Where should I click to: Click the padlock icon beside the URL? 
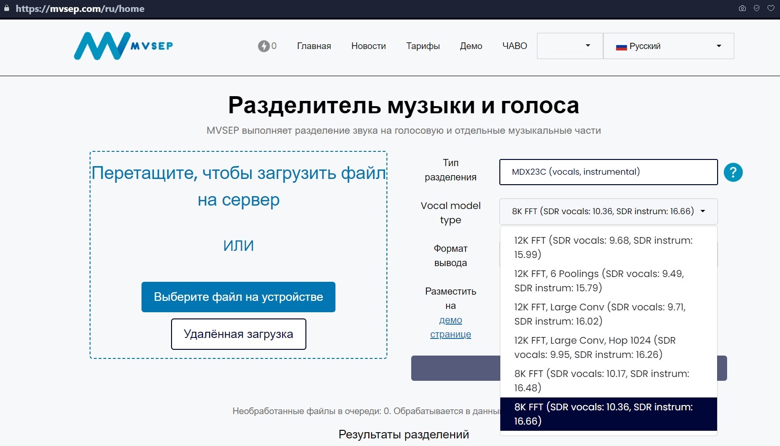[x=7, y=9]
